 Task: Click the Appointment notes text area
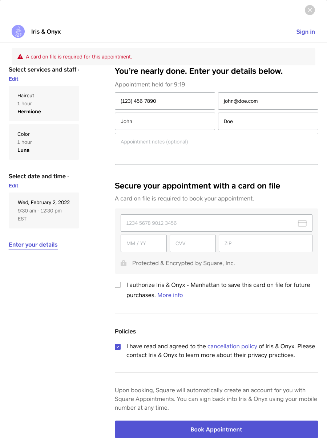(x=216, y=149)
